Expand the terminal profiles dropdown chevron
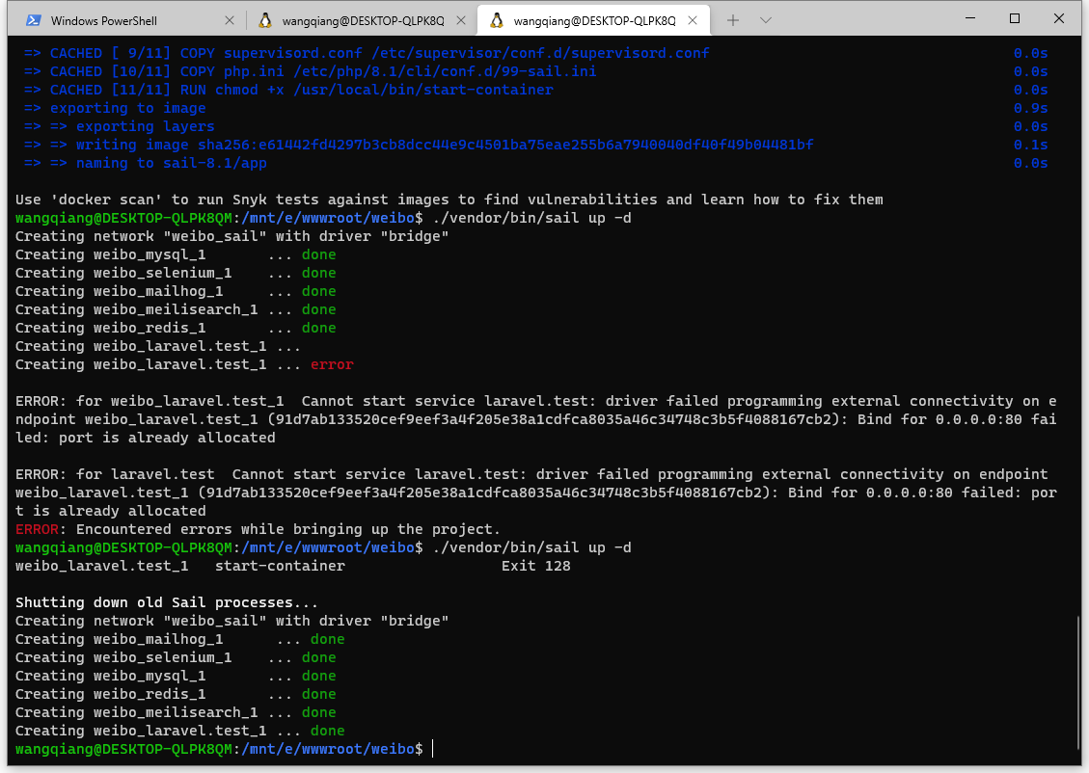 click(766, 20)
